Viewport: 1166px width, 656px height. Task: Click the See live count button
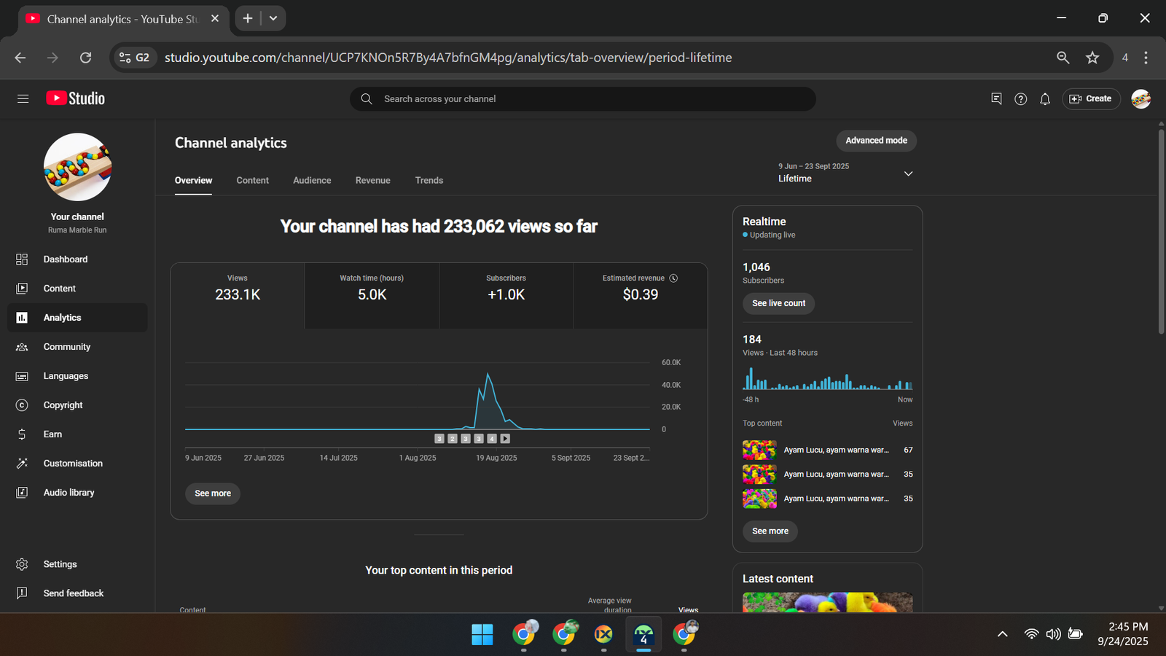coord(778,303)
